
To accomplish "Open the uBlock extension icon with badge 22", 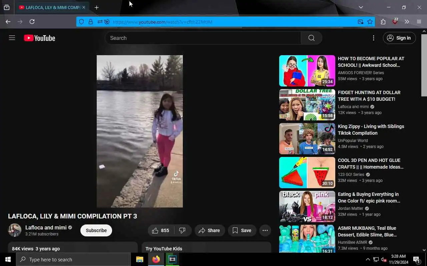I will point(395,22).
